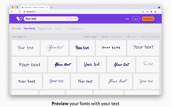Click the Pro Account button
Image resolution: width=171 pixels, height=107 pixels.
(x=148, y=19)
